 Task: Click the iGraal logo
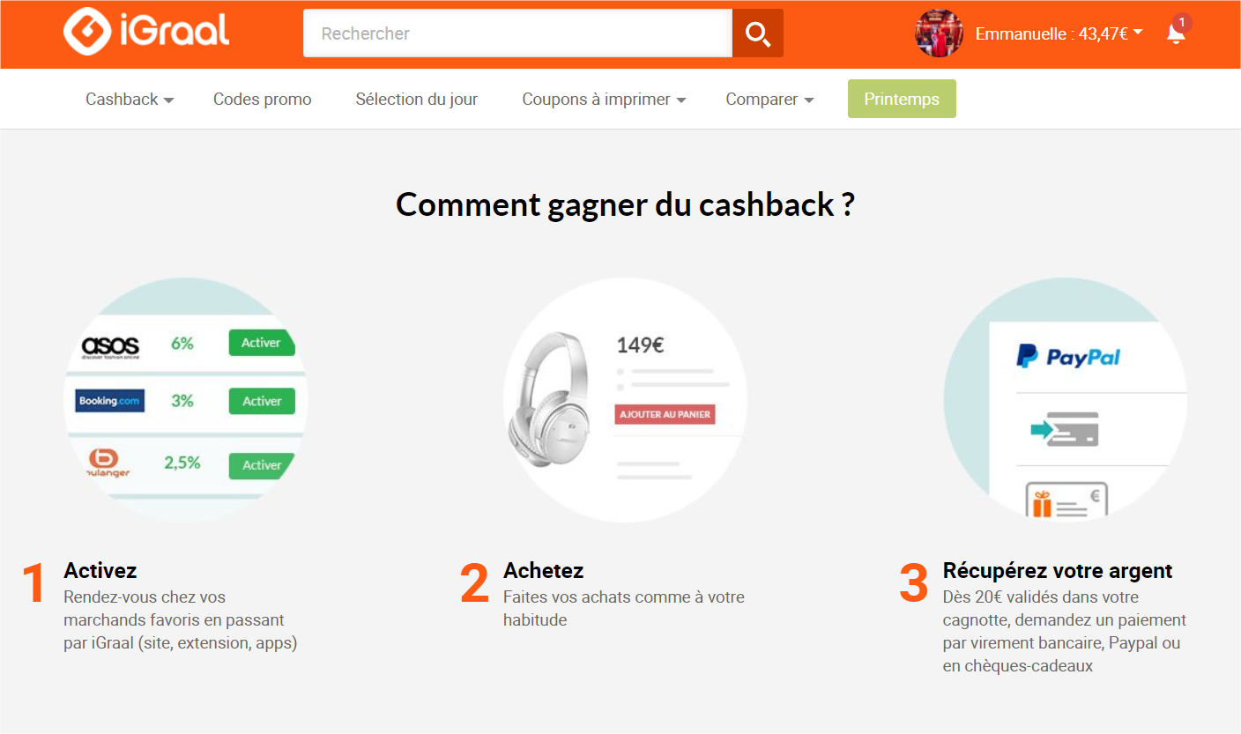click(x=146, y=33)
